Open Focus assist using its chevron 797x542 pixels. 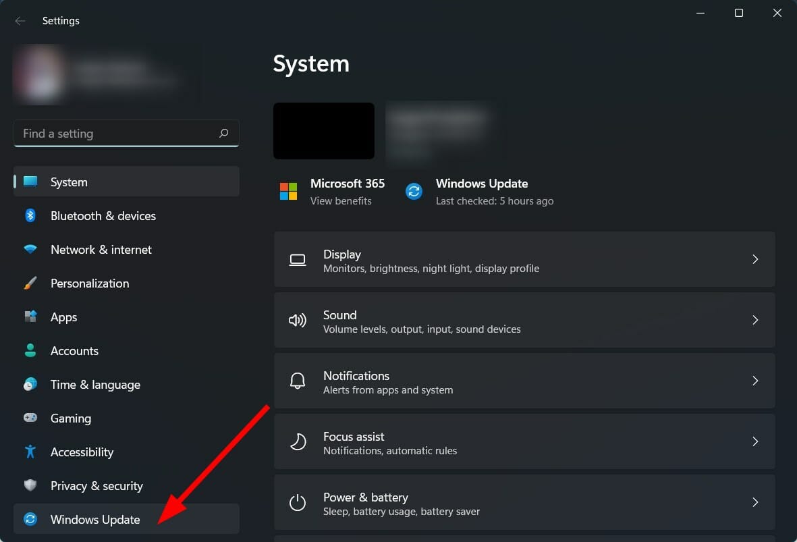[755, 441]
